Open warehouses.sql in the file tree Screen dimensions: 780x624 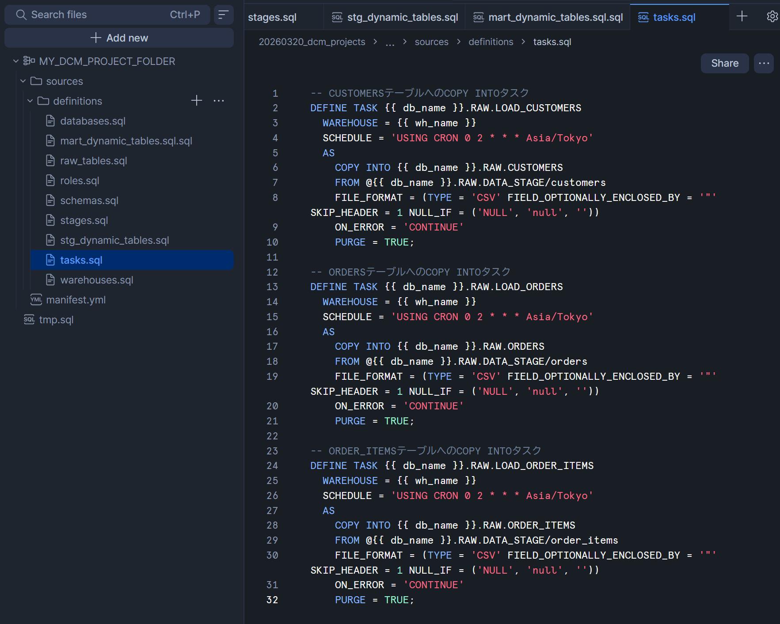[x=96, y=280]
